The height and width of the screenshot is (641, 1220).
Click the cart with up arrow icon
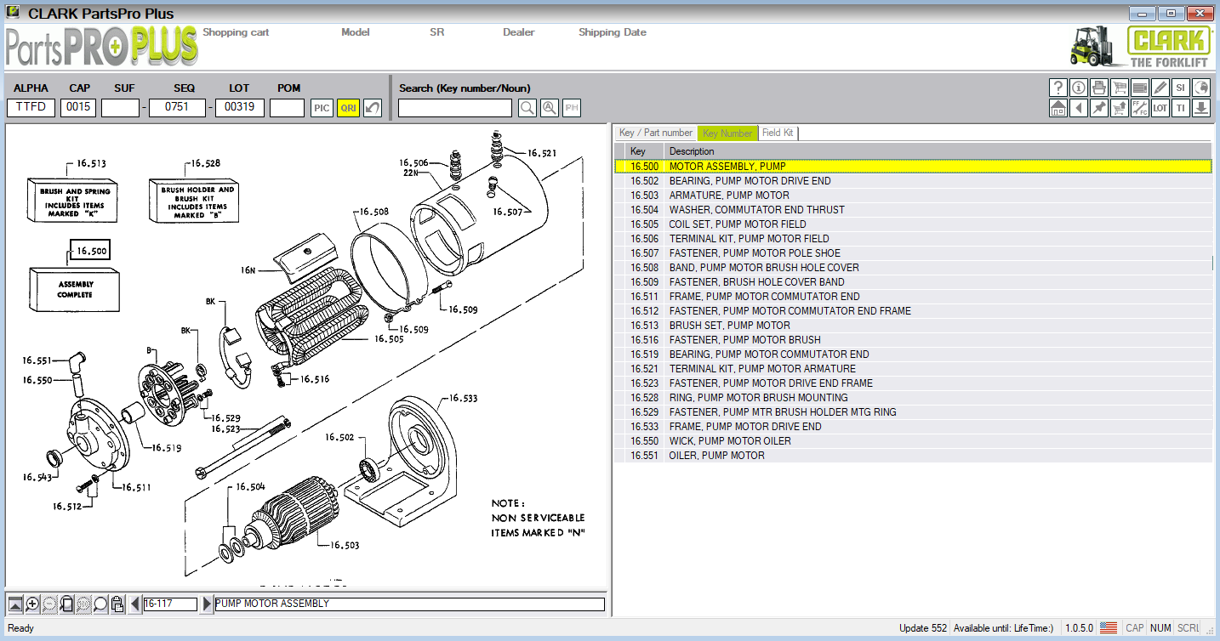(1119, 108)
